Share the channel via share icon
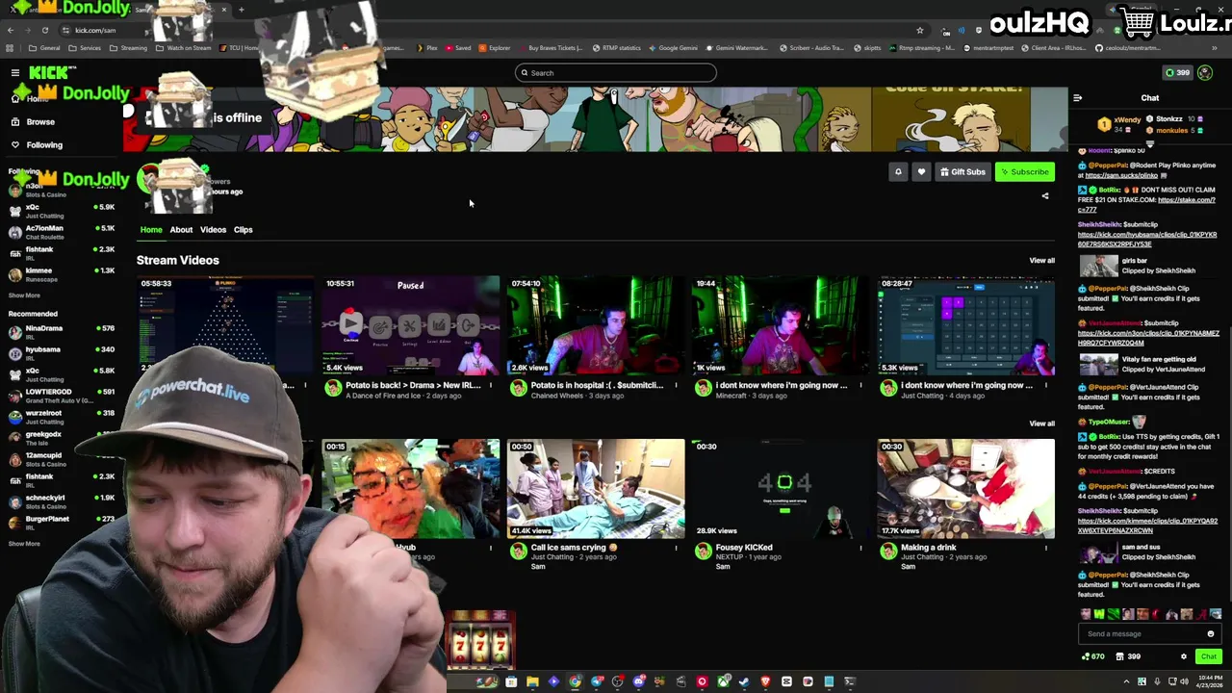Screen dimensions: 1232x693 pyautogui.click(x=1045, y=196)
